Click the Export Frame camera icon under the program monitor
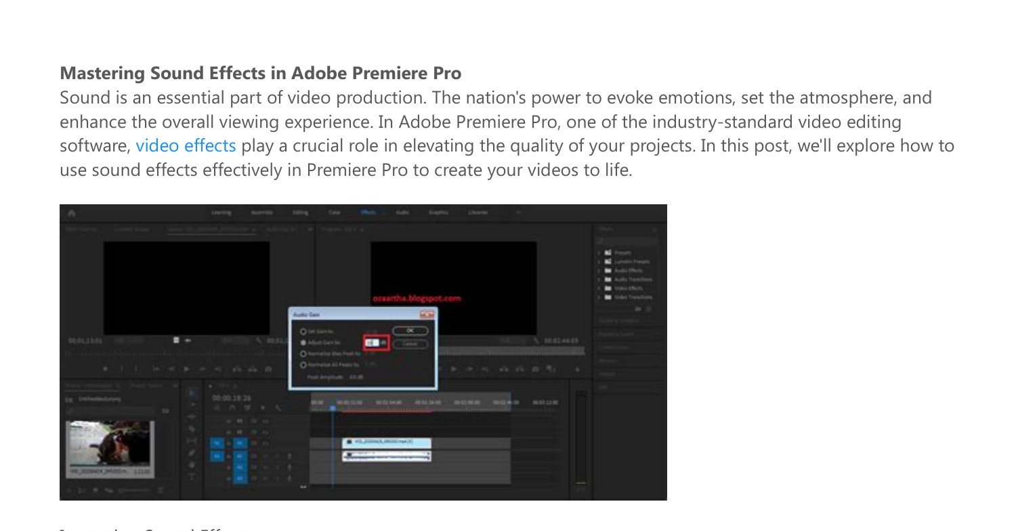Screen dimensions: 1016x531 click(x=535, y=369)
